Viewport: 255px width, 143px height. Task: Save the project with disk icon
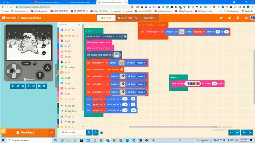[89, 133]
